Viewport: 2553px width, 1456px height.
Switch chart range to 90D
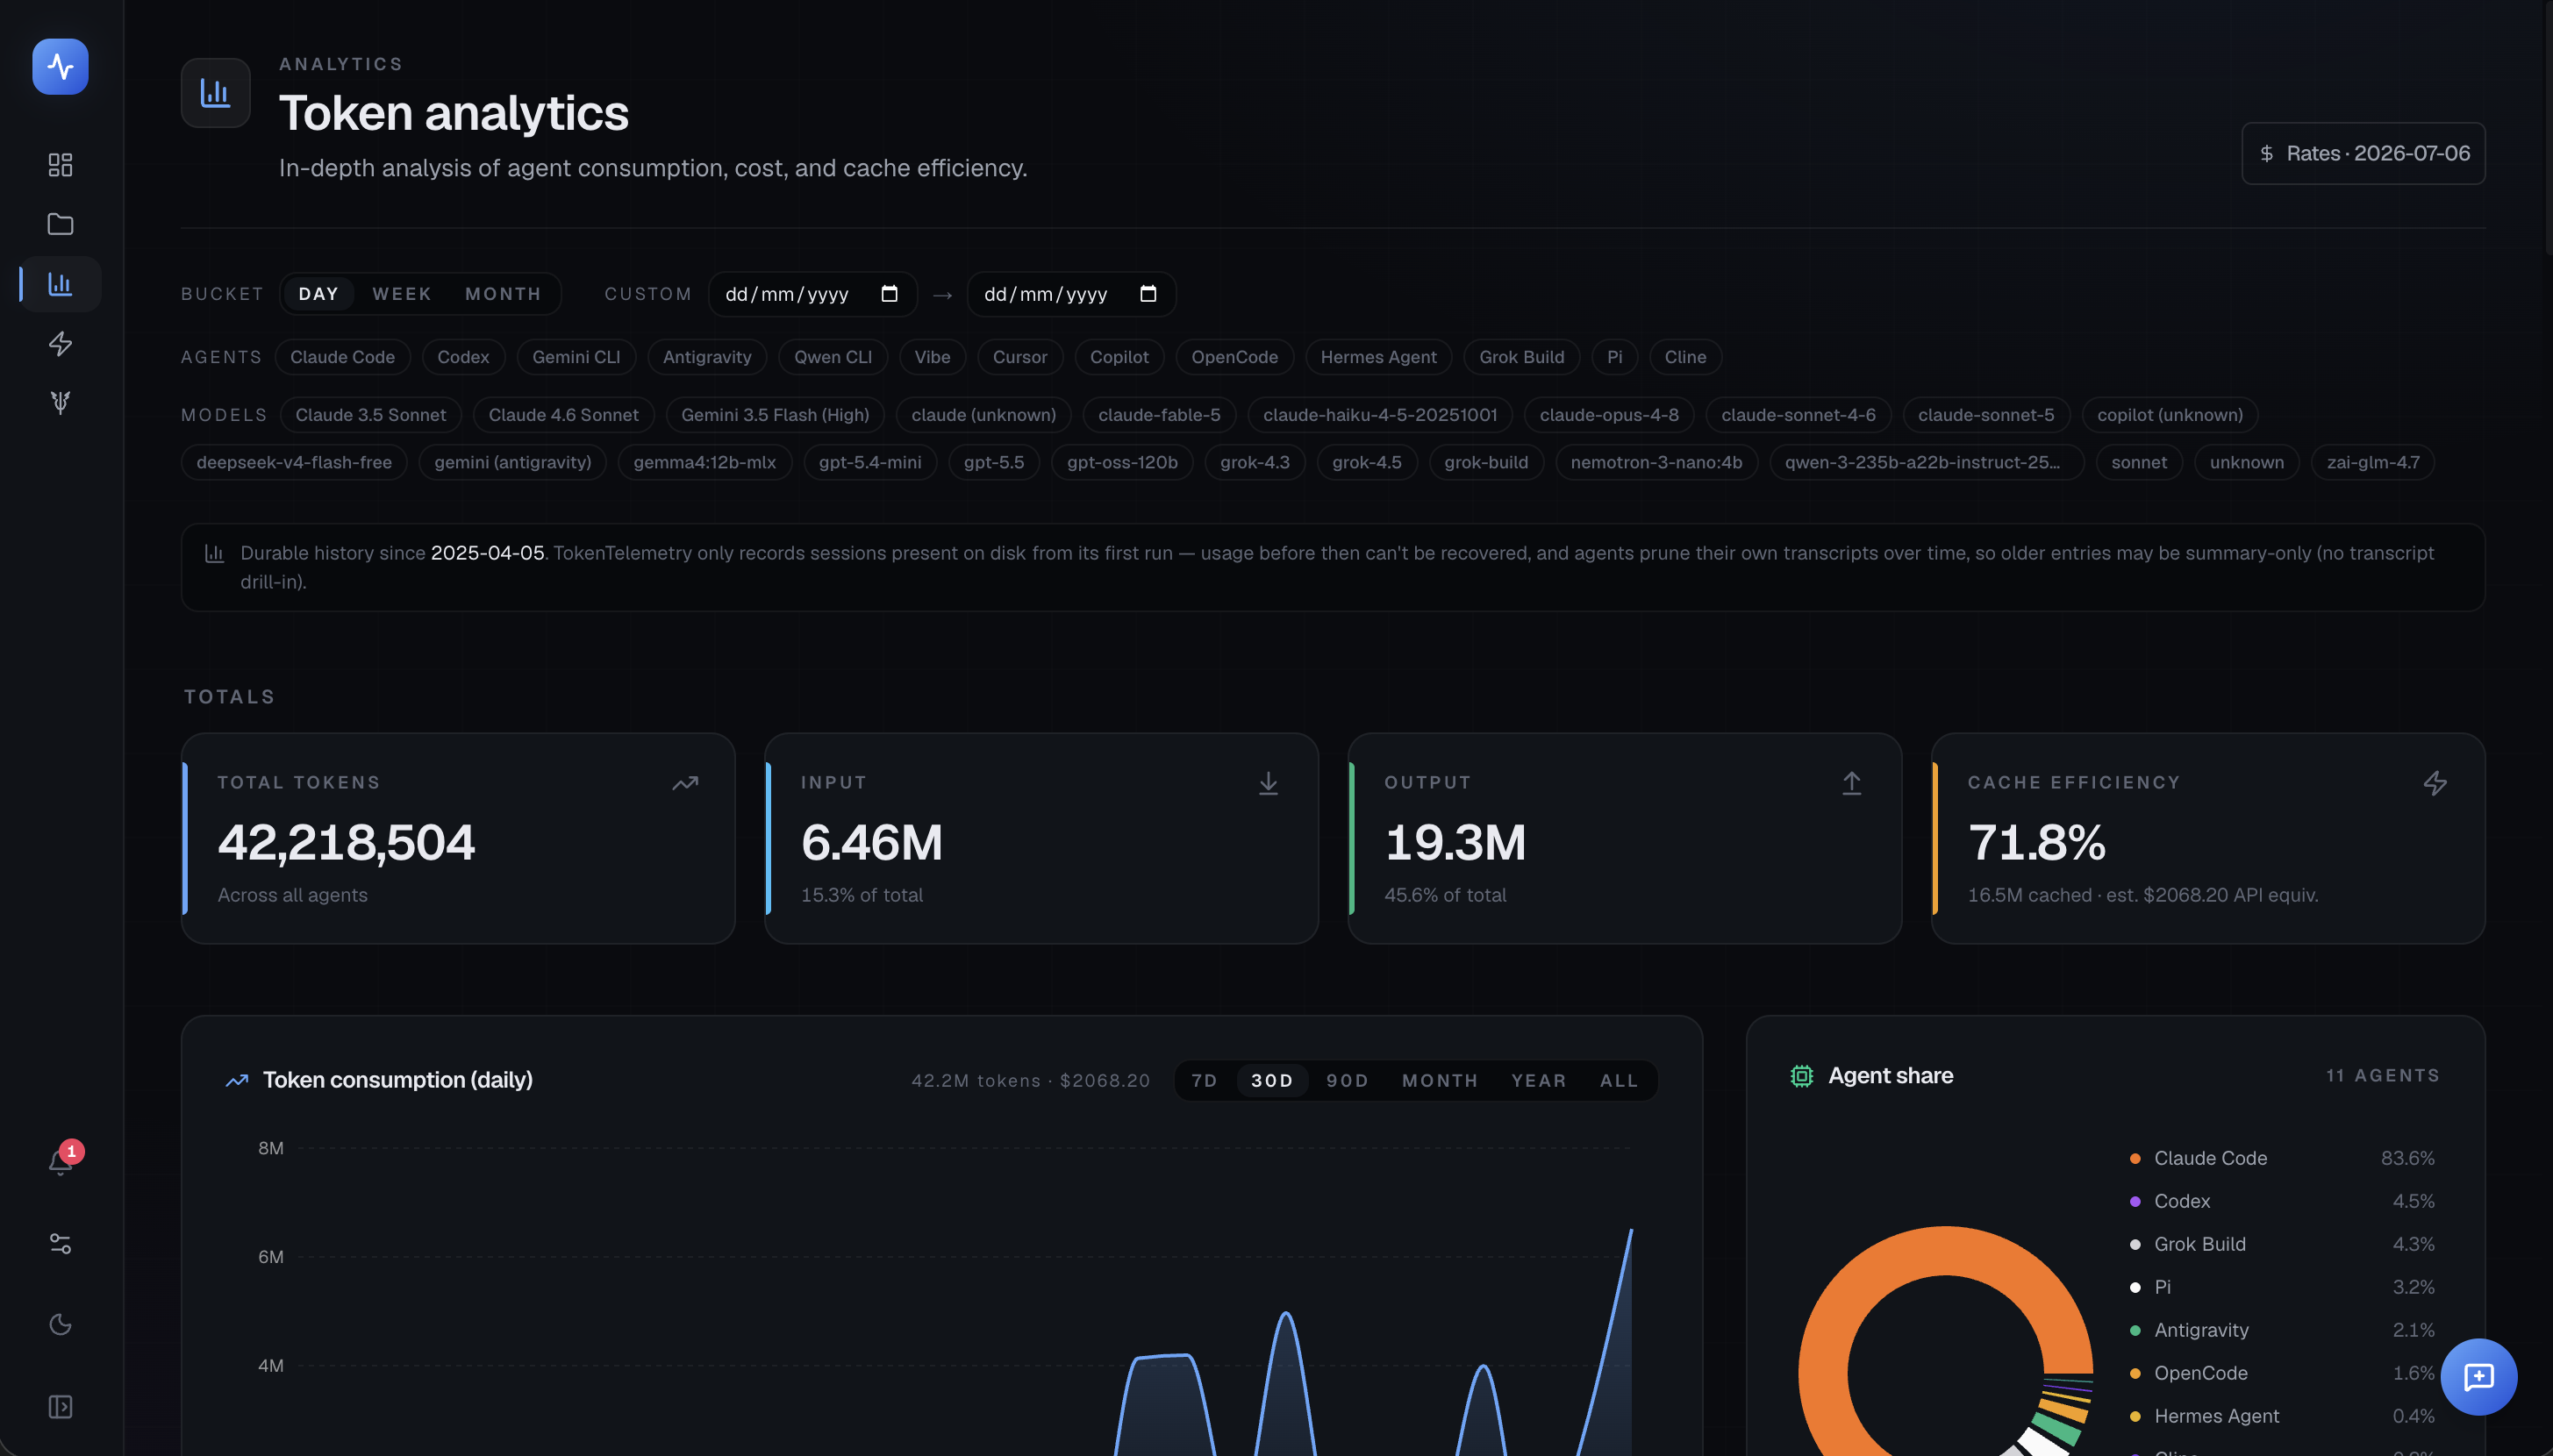1347,1080
